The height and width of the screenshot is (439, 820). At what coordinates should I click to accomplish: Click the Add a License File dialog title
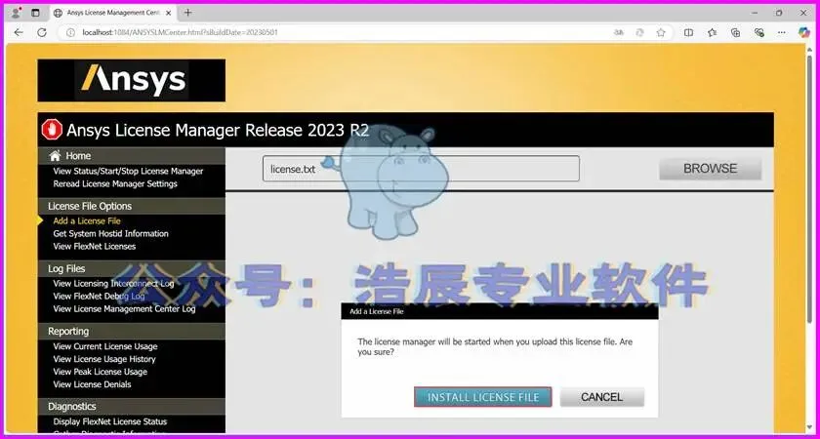click(x=377, y=311)
